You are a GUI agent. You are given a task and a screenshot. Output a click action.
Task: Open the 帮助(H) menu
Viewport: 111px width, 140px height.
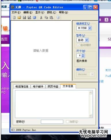pyautogui.click(x=63, y=12)
